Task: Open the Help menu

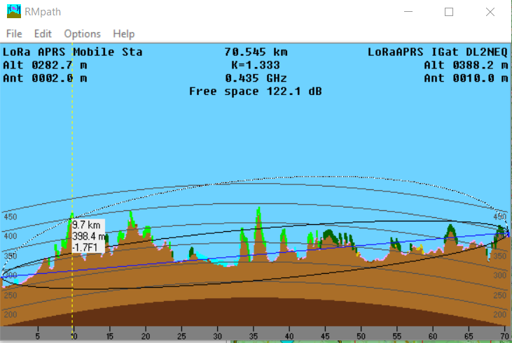Action: (x=124, y=34)
